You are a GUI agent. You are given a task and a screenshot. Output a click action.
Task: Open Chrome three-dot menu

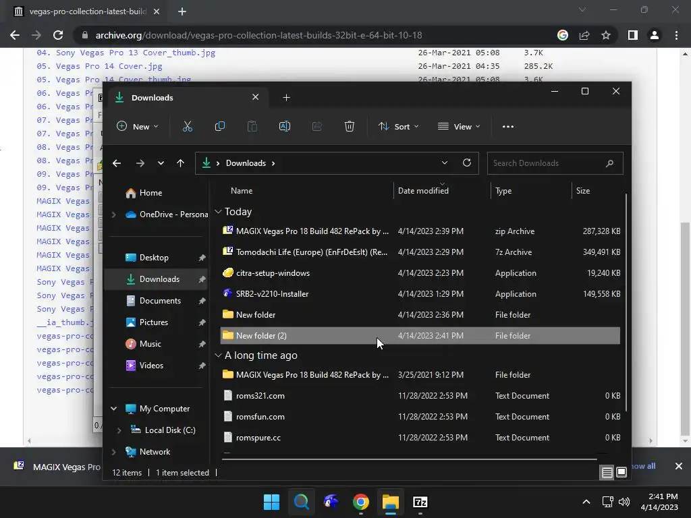click(x=676, y=35)
